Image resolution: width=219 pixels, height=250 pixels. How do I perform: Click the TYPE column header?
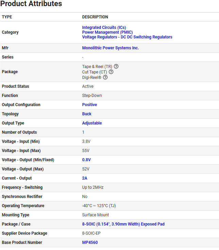pos(7,17)
